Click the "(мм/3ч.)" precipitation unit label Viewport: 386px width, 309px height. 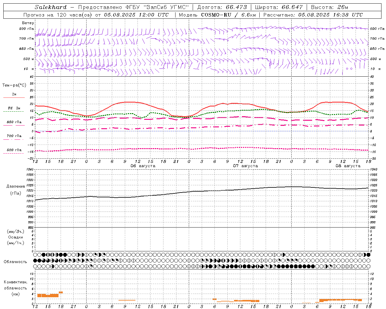(16, 231)
